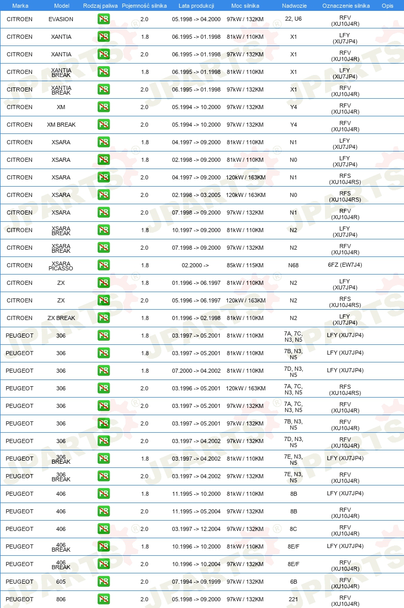Screen dimensions: 404x608
Task: Click the '7D, N3, N5' cell in the 1.8 row
Action: pyautogui.click(x=293, y=371)
